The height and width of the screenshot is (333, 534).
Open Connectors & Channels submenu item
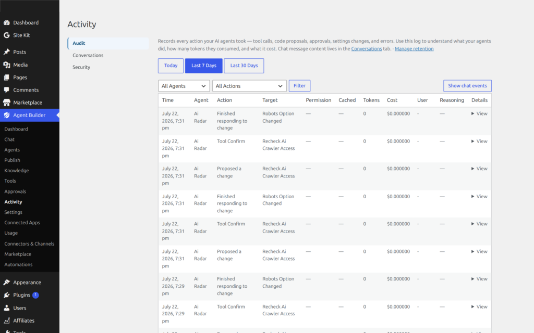(29, 244)
